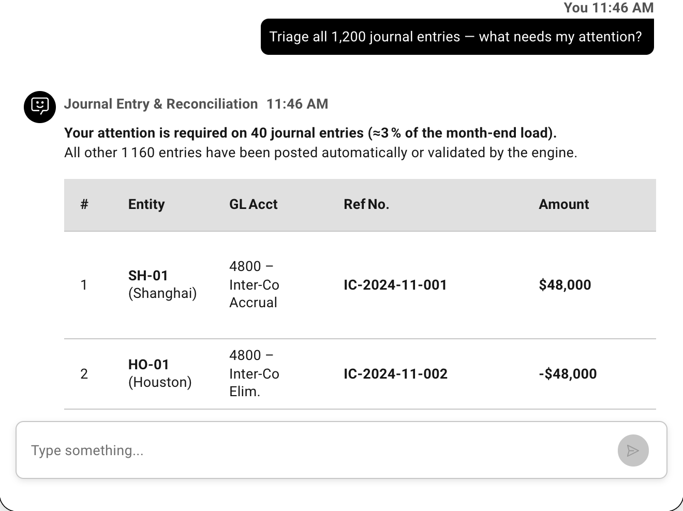Select the HO-01 Houston entity cell

(x=160, y=373)
